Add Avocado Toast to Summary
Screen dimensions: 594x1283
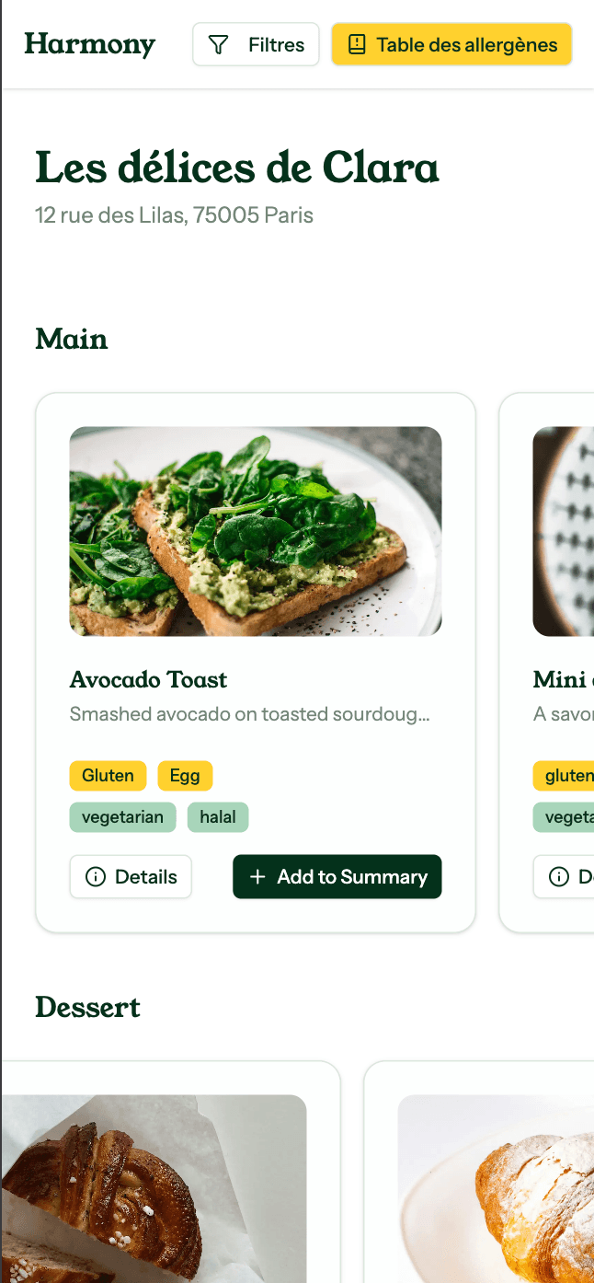[337, 877]
